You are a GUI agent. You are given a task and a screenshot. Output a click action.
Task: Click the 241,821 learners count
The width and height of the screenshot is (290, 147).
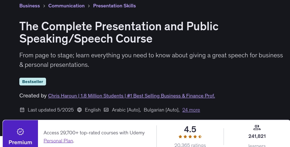[257, 136]
